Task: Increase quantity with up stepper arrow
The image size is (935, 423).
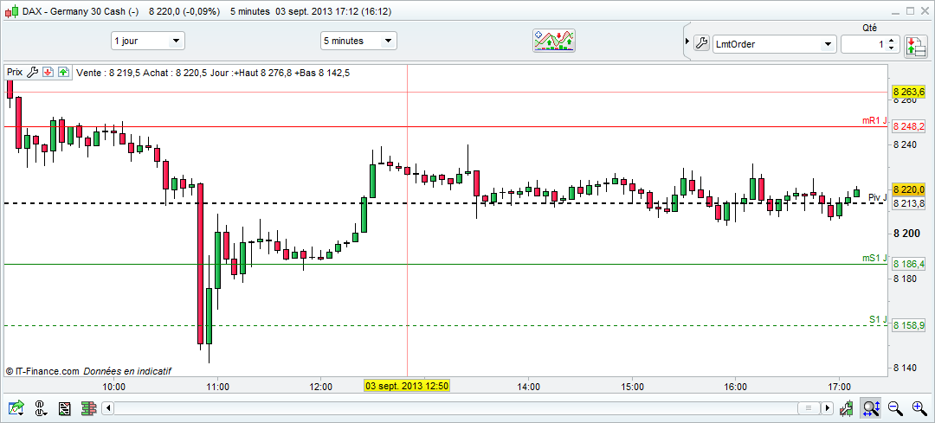Action: click(x=891, y=41)
